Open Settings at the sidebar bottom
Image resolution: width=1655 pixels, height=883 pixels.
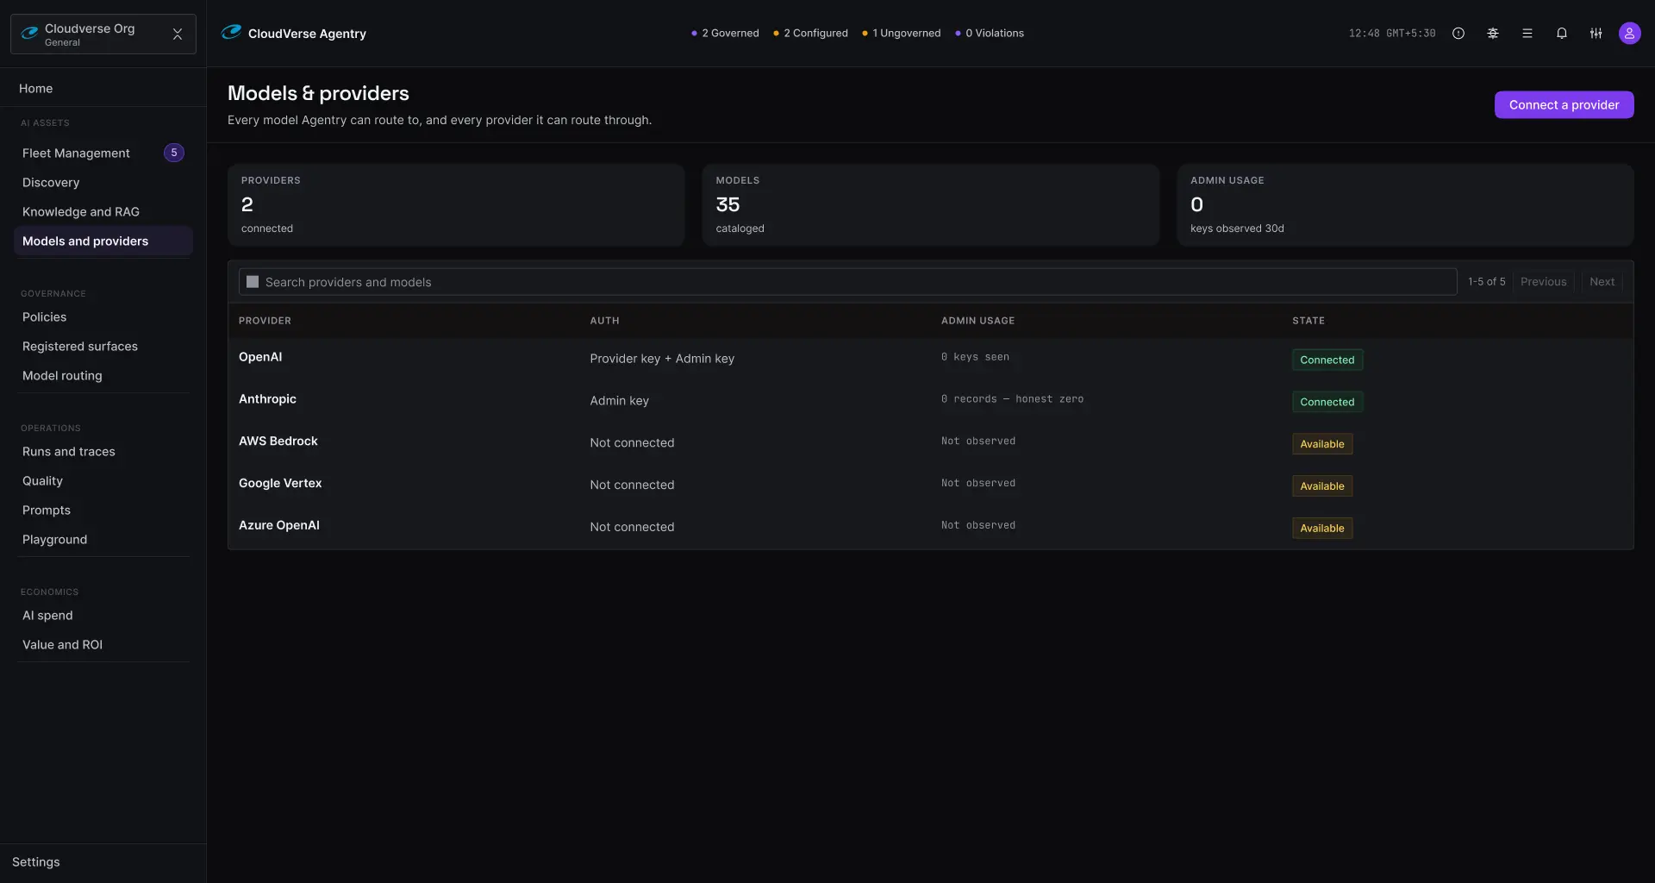(x=36, y=862)
